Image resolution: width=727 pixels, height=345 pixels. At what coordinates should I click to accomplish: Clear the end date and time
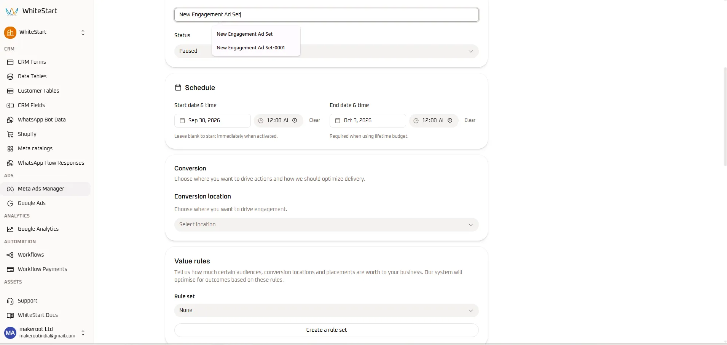point(470,120)
